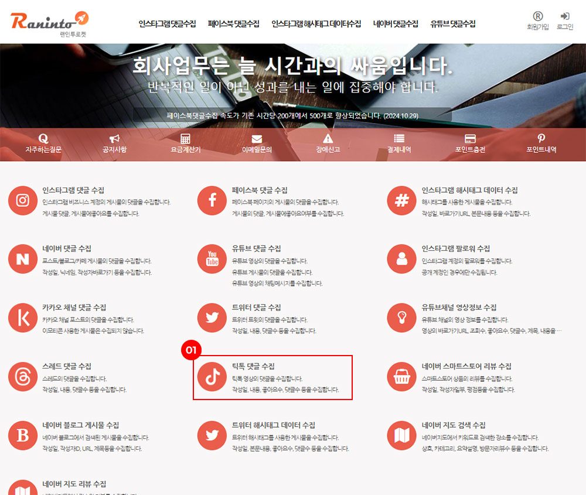Open 네이버 지도 리뷰 수집 heading

[74, 484]
